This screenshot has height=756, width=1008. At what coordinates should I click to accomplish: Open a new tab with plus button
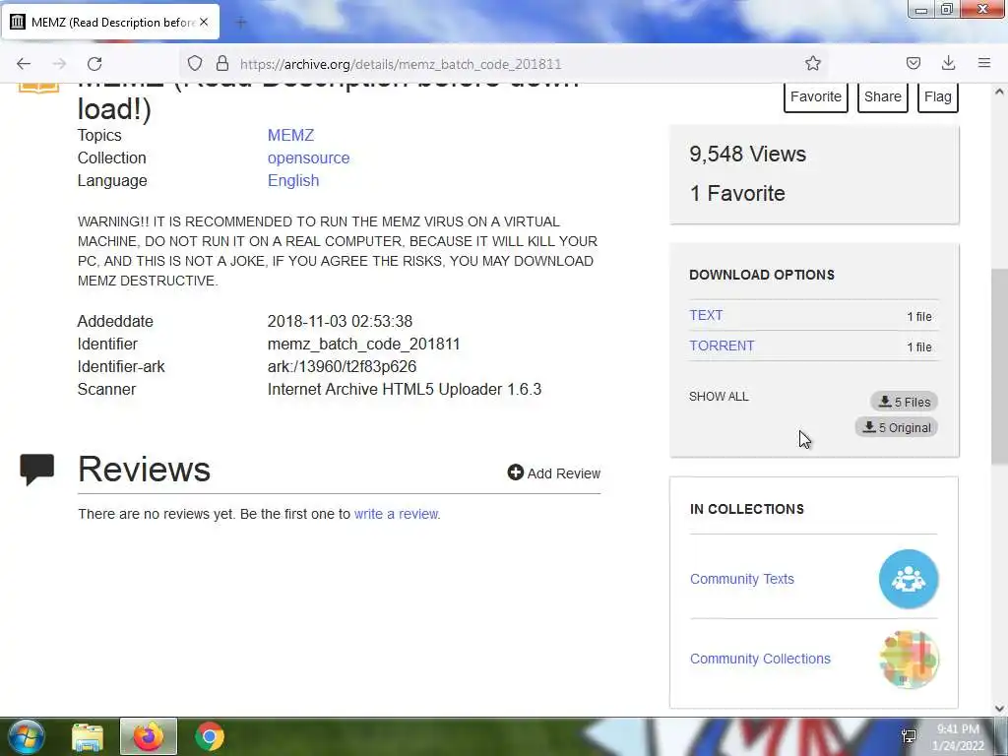click(241, 23)
